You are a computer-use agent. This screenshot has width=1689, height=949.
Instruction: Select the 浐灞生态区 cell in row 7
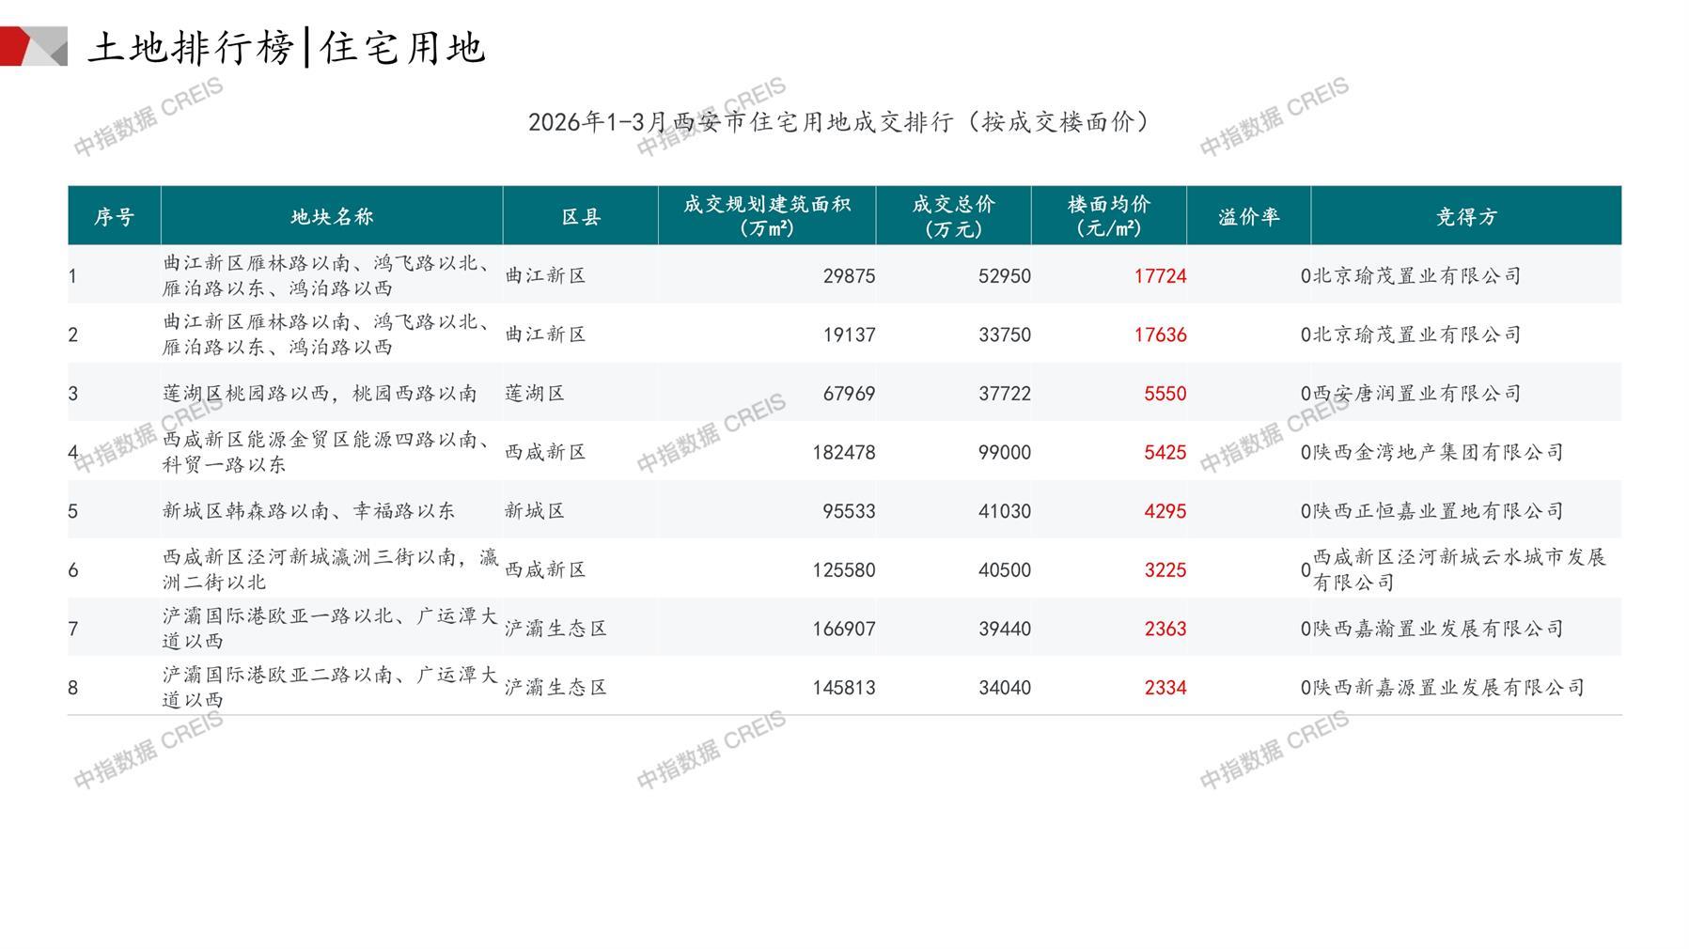coord(555,629)
